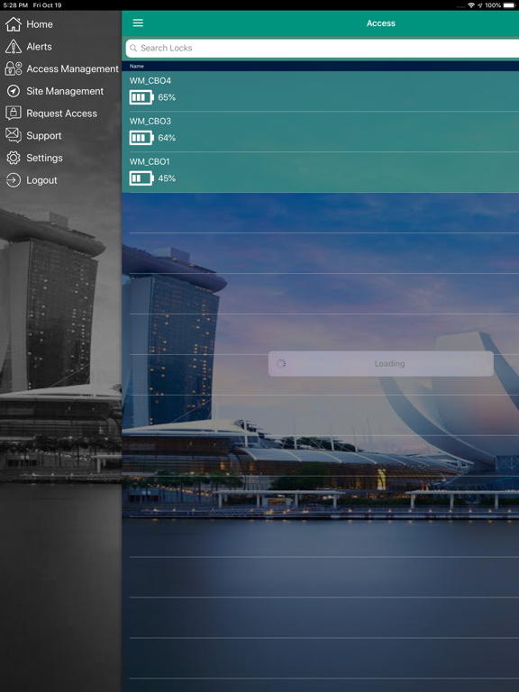Click the Logout arrow icon

point(14,180)
